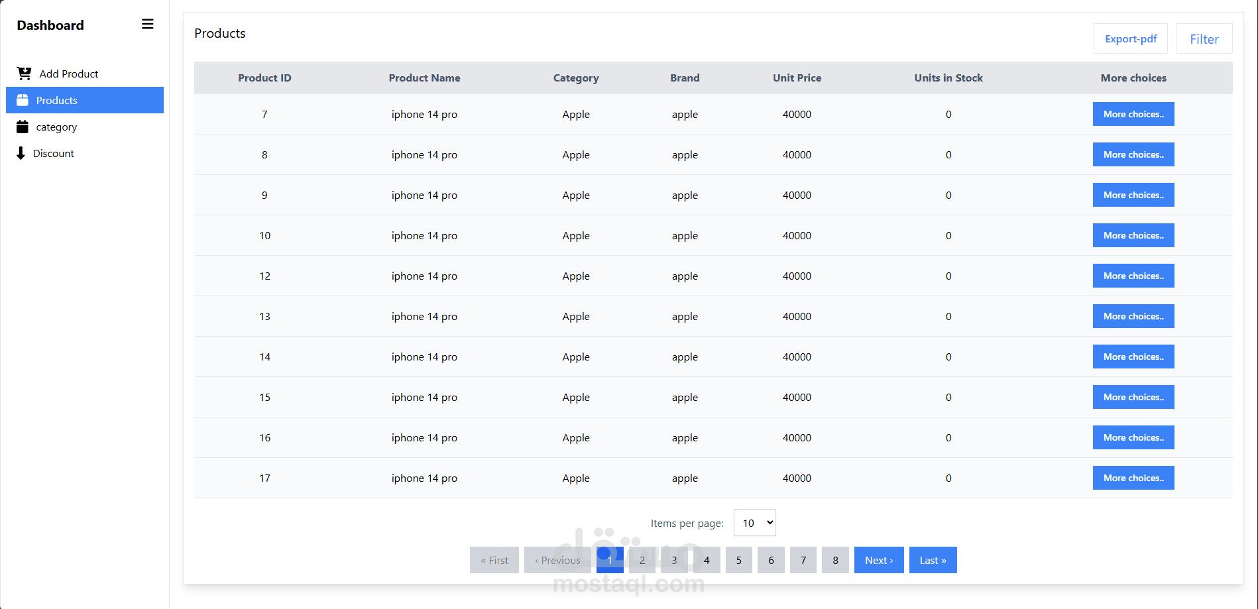Screen dimensions: 1258x609
Task: Open the Items per page dropdown
Action: [755, 523]
